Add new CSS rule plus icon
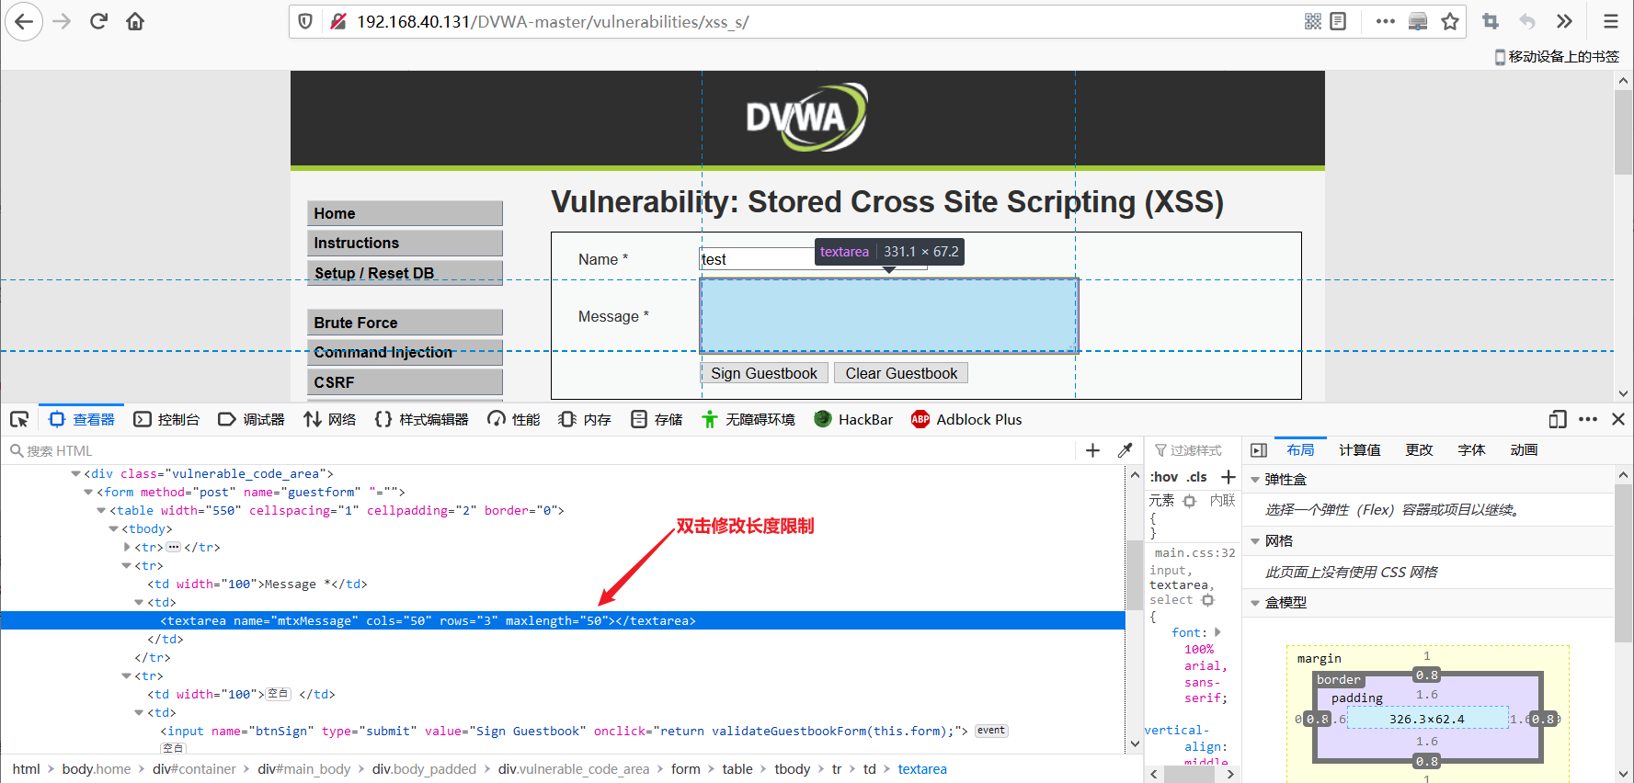 point(1228,477)
